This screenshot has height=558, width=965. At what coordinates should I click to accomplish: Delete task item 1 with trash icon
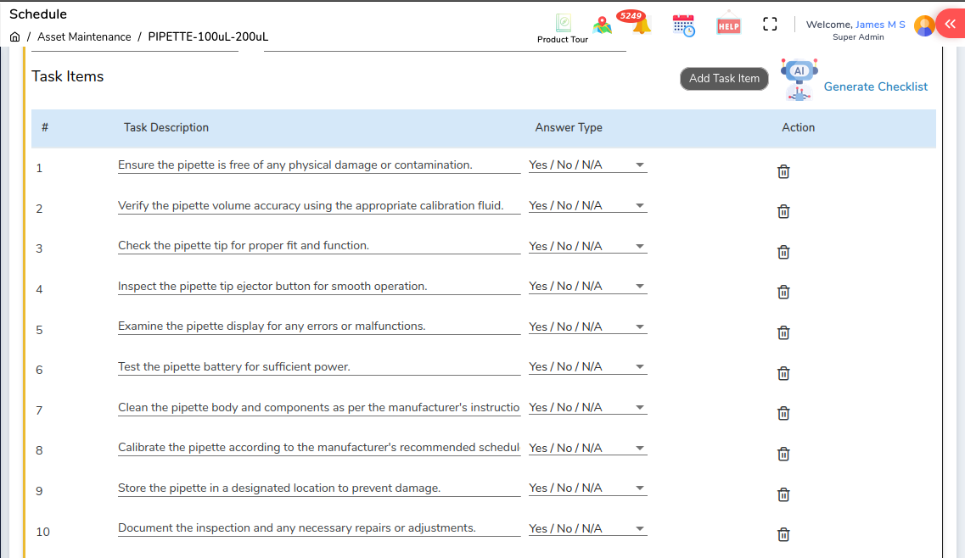[x=783, y=171]
